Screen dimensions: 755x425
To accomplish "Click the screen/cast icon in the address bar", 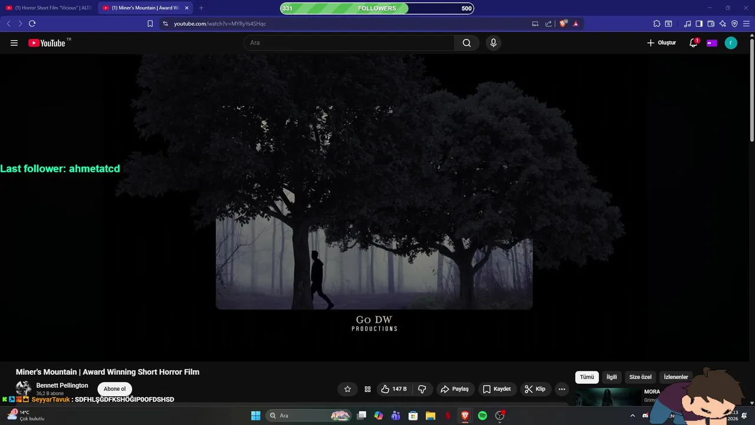I will pos(535,24).
